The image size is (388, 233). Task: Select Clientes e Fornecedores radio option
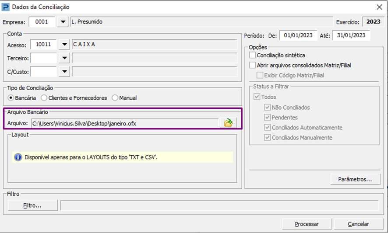click(x=44, y=98)
